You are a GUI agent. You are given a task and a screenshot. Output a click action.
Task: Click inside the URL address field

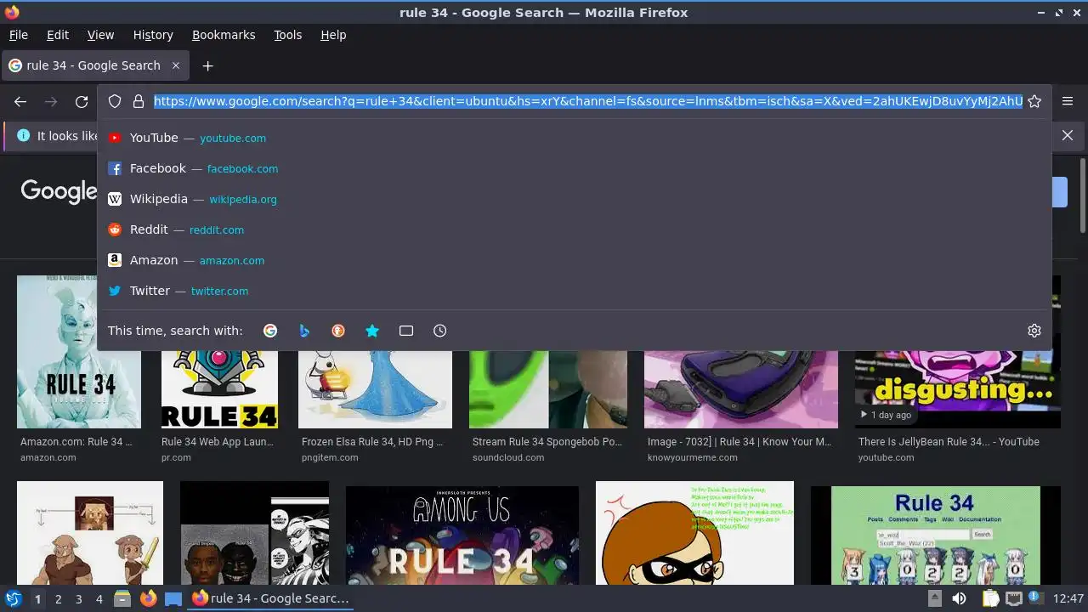click(587, 101)
